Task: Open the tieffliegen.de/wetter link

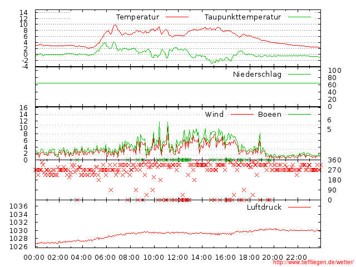Action: pos(313,263)
